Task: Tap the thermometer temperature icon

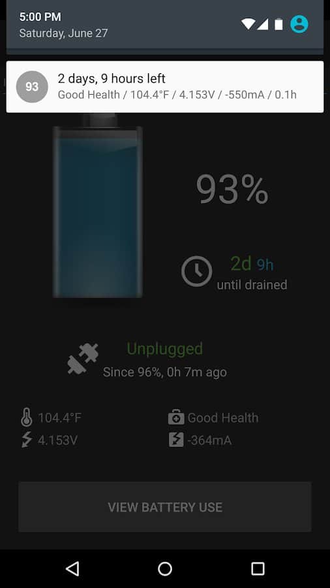Action: click(x=27, y=417)
